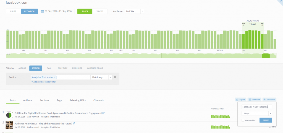
Task: Open the Sections tab
Action: click(x=44, y=100)
